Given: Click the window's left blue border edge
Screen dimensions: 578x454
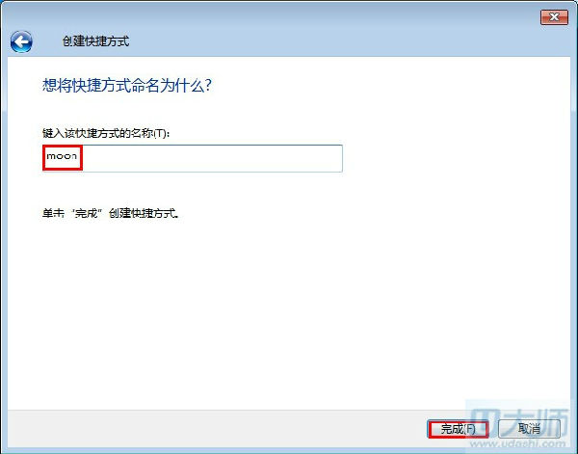Looking at the screenshot, I should pyautogui.click(x=3, y=240).
